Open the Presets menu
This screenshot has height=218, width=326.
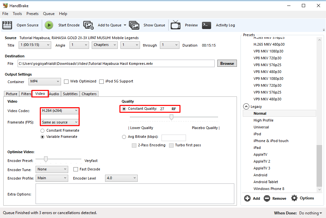click(x=32, y=14)
